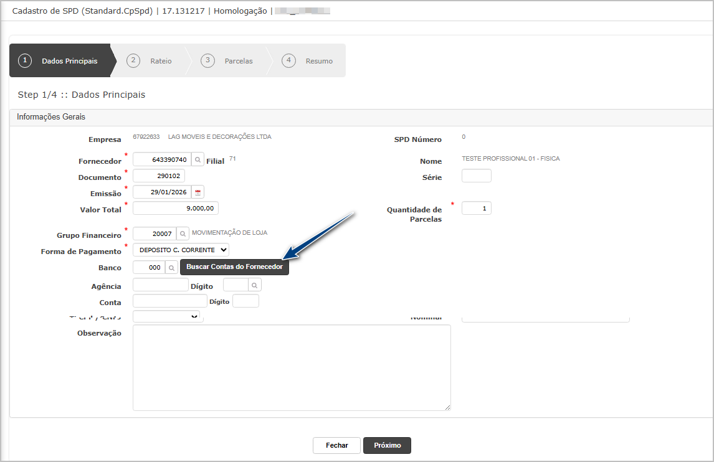Open the empty dropdown above Observação
The image size is (714, 462).
[x=167, y=316]
